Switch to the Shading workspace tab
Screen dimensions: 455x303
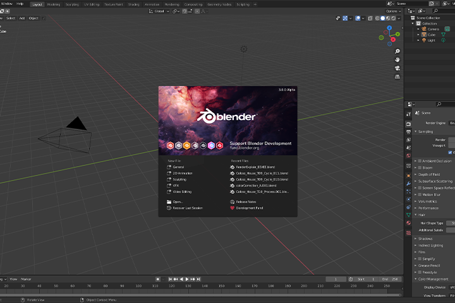pyautogui.click(x=134, y=4)
